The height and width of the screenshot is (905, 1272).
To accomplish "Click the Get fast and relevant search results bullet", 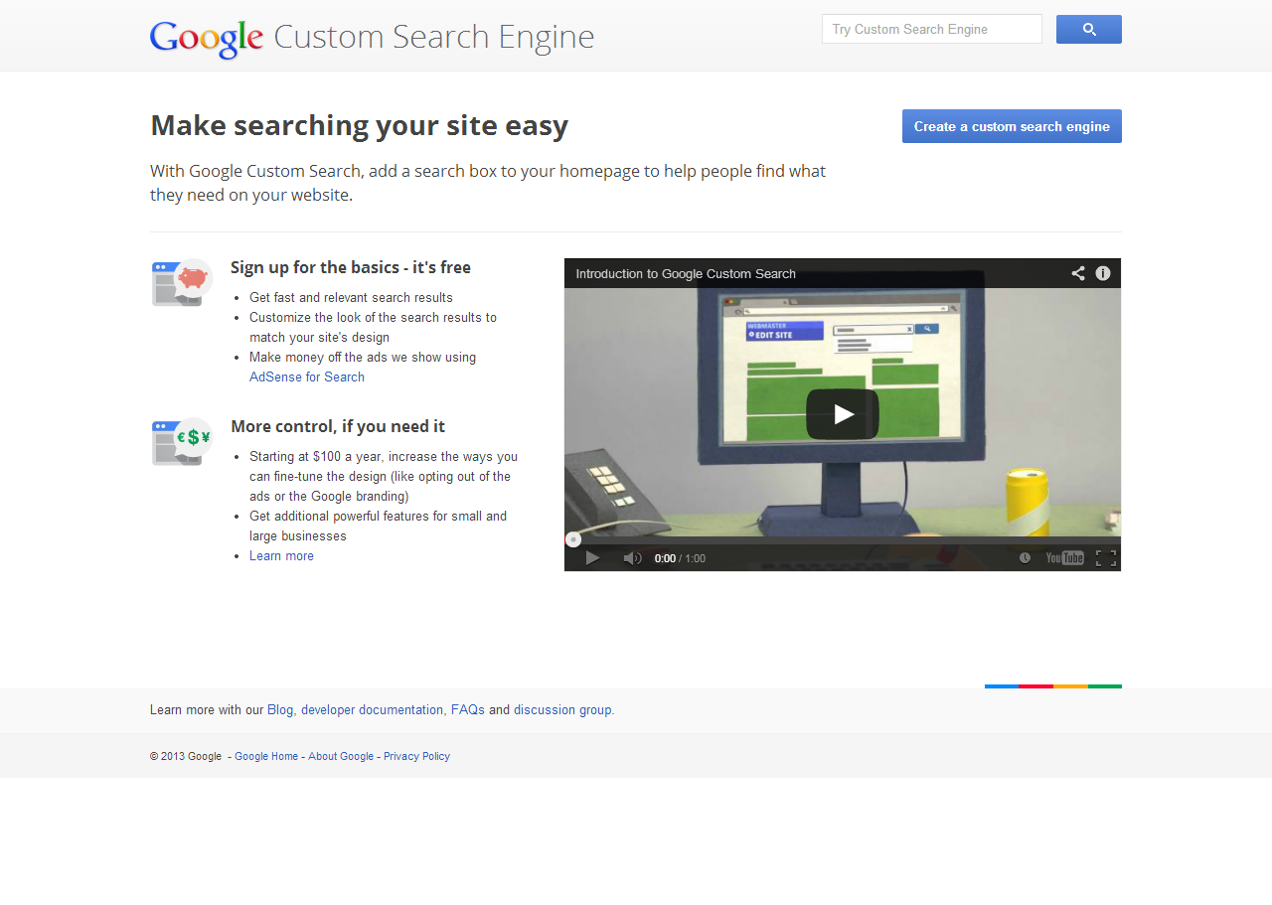I will [x=351, y=298].
